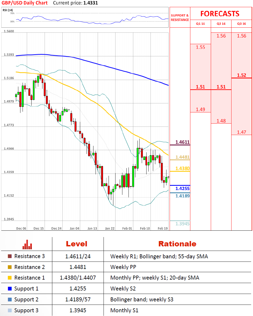
Task: Click the level cell 1.4611/24
Action: pyautogui.click(x=78, y=256)
